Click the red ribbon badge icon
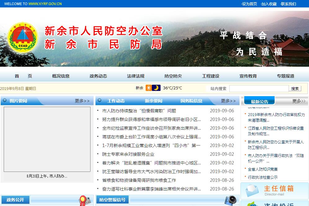 [x=82, y=200]
